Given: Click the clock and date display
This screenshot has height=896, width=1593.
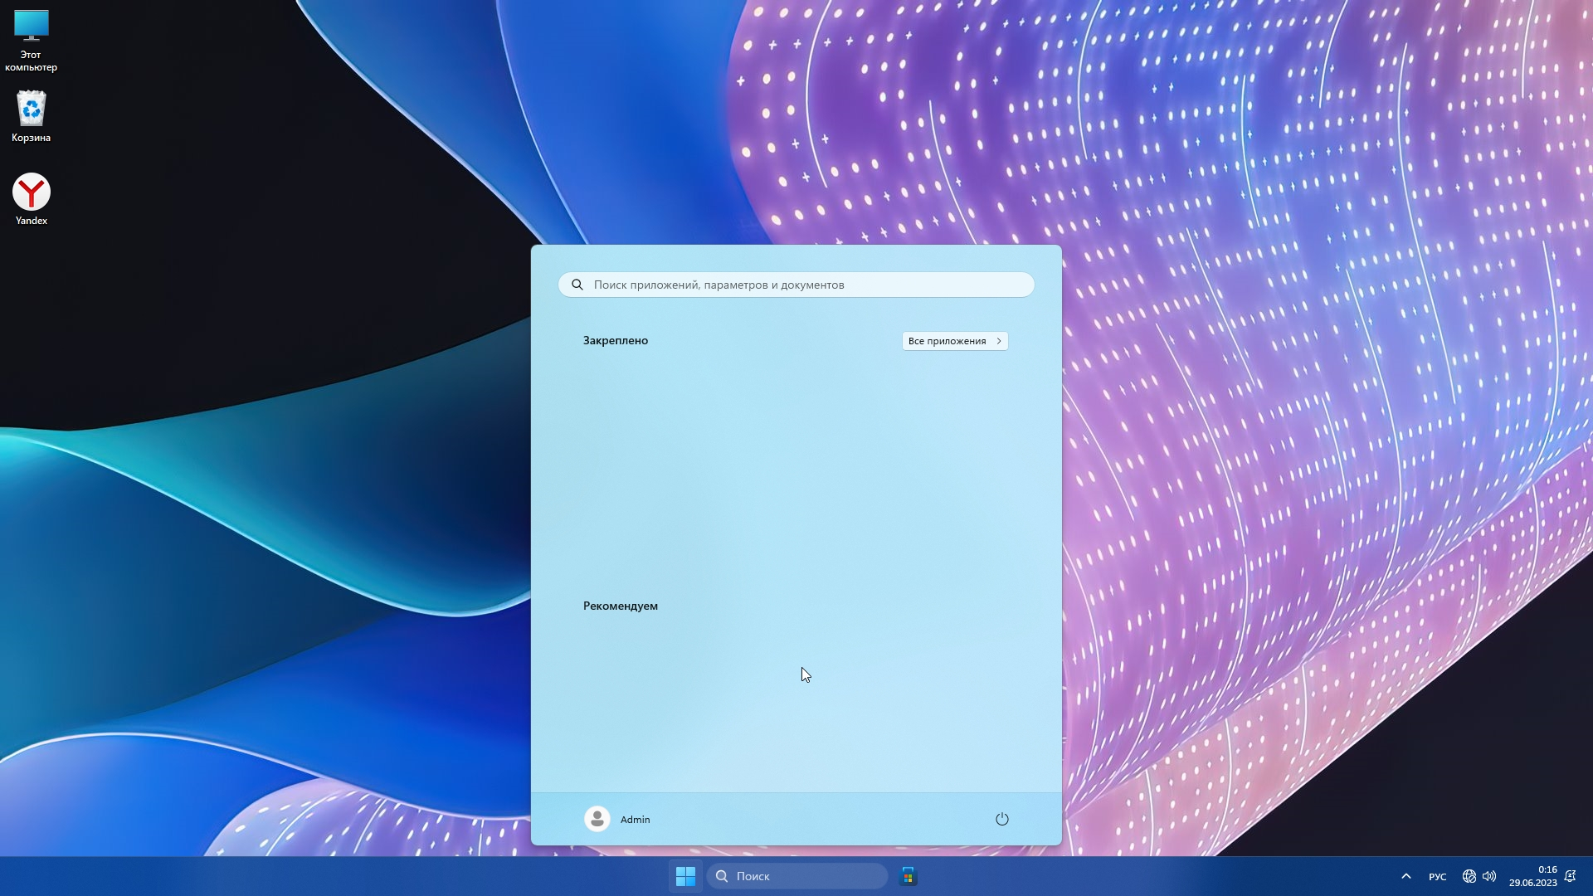Looking at the screenshot, I should 1532,876.
